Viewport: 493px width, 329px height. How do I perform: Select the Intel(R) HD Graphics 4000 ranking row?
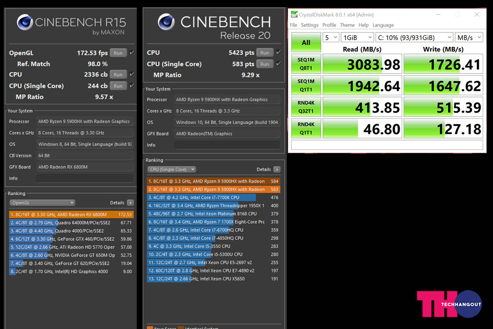pos(71,271)
